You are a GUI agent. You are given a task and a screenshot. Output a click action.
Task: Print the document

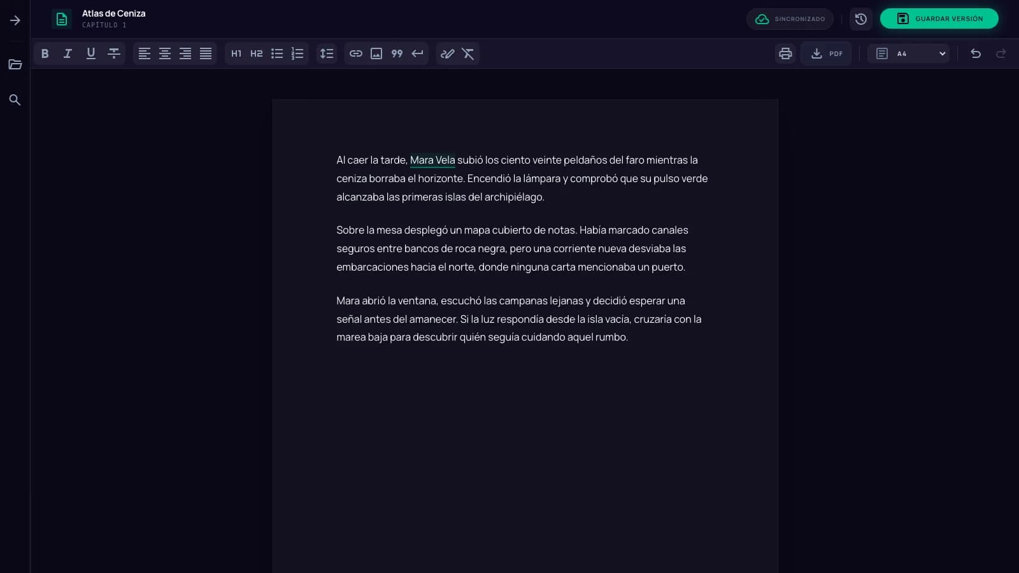point(785,53)
